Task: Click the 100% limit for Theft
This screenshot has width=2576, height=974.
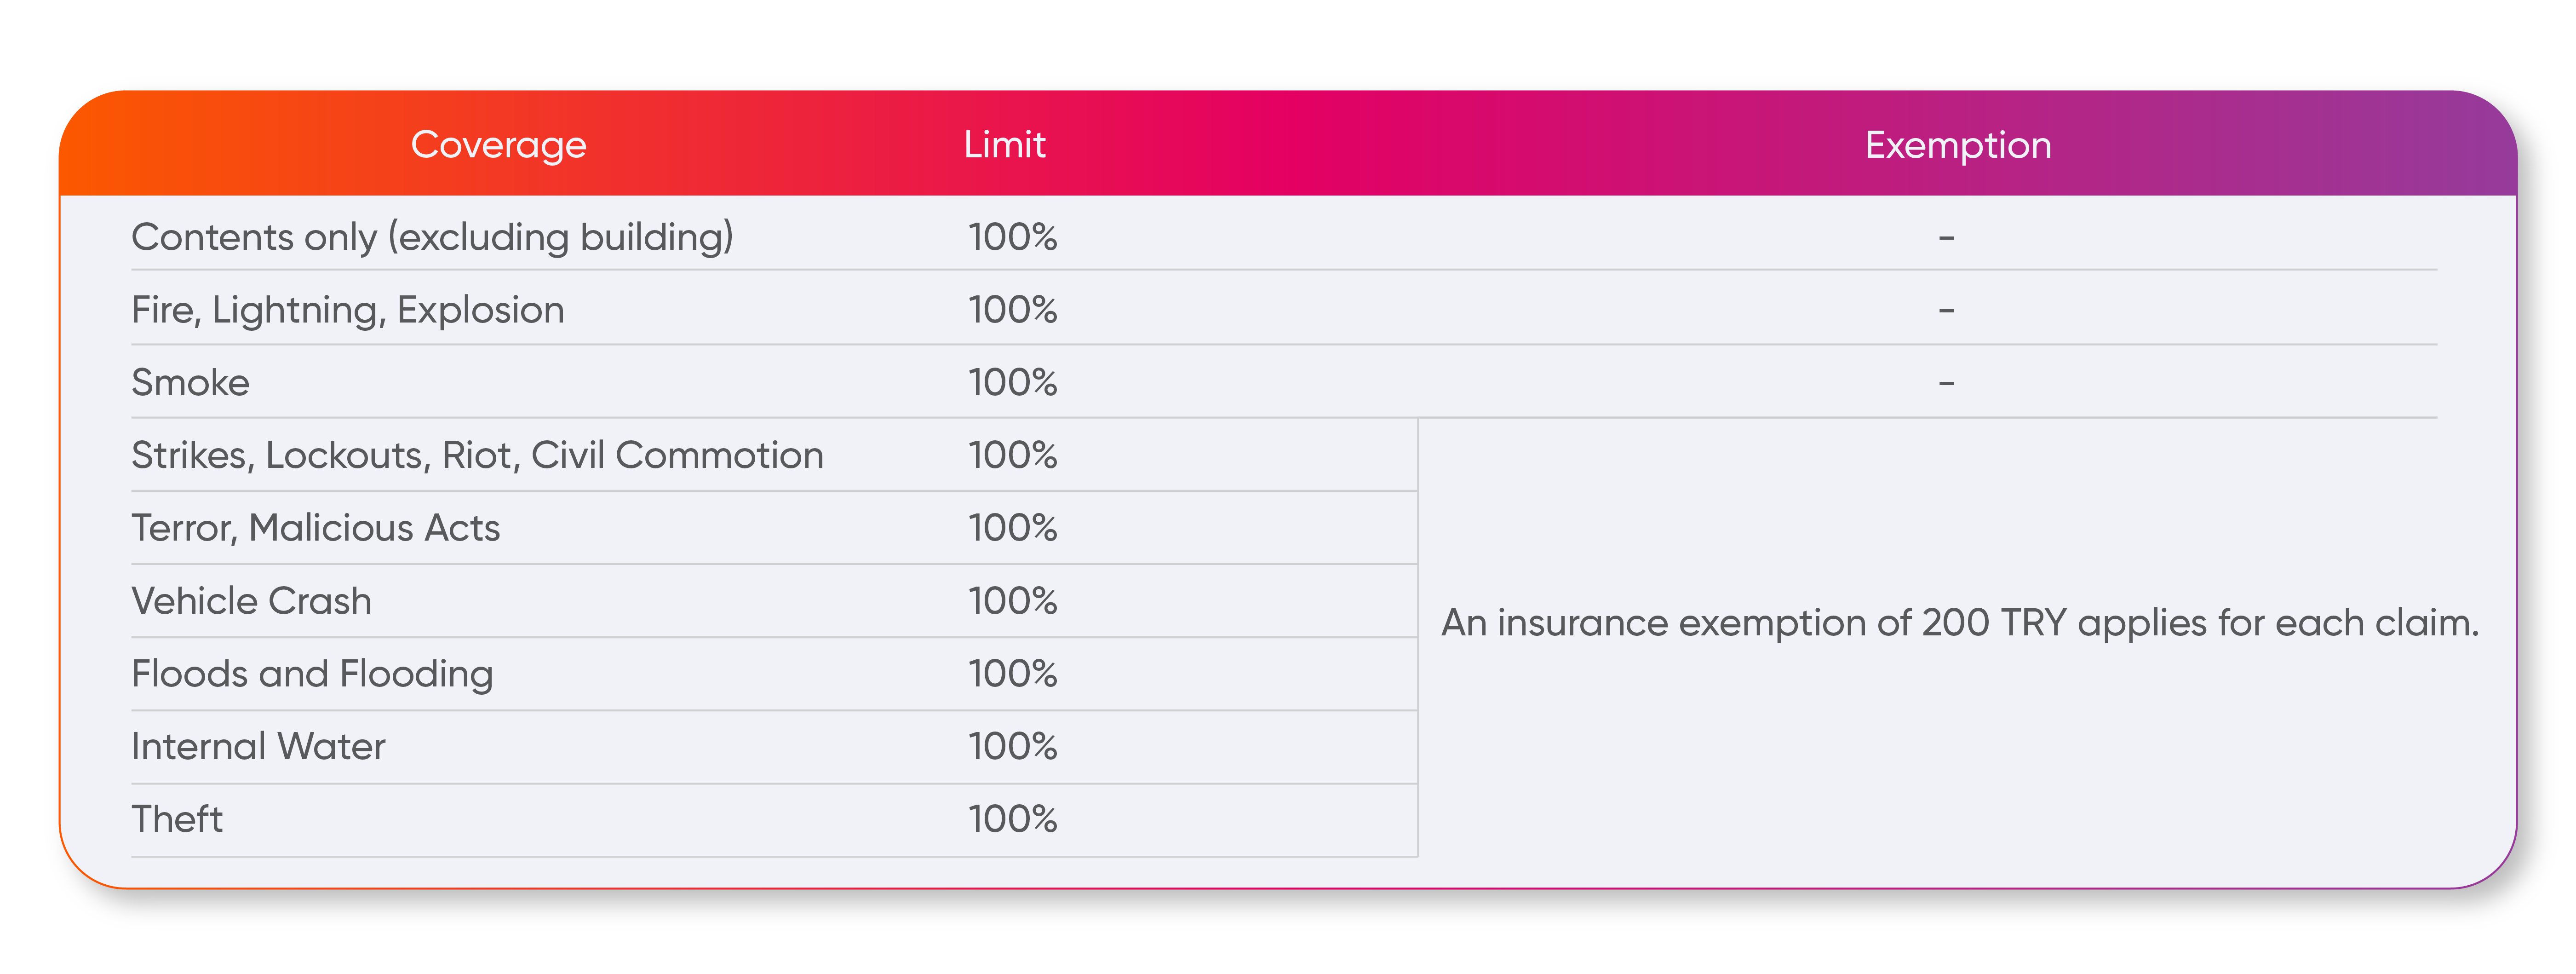Action: coord(1012,819)
